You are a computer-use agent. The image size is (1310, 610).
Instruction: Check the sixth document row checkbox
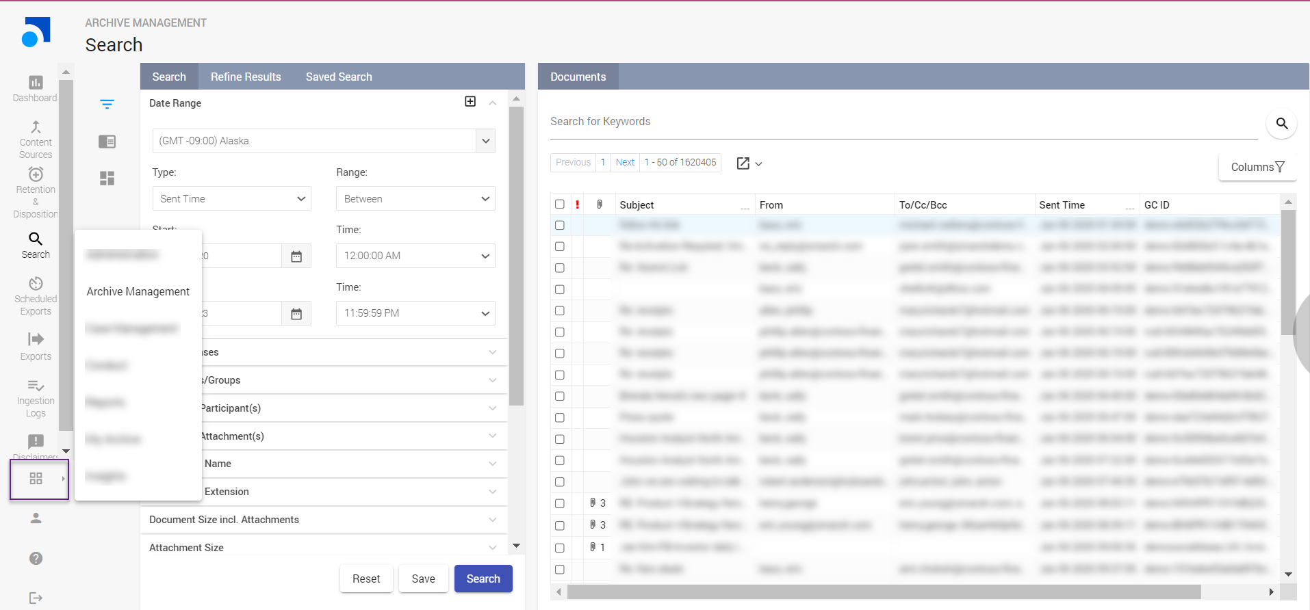pos(560,332)
